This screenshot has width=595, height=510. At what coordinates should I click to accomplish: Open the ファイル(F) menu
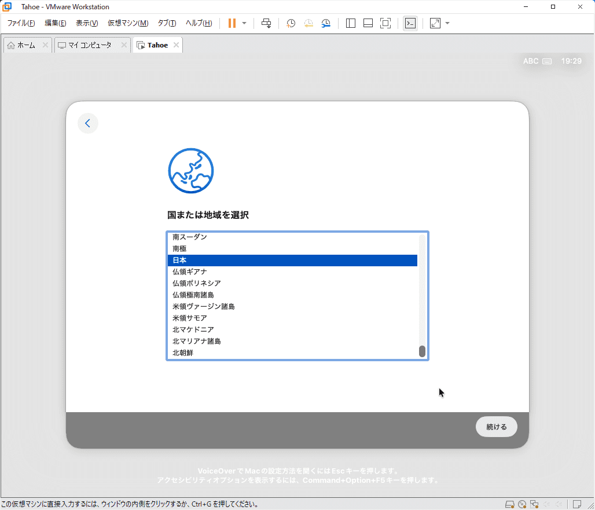tap(21, 23)
